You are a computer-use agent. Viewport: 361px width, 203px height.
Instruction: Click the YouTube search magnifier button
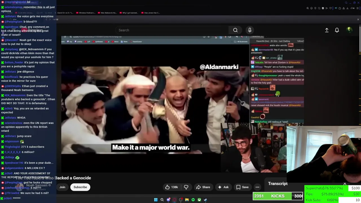pyautogui.click(x=235, y=30)
